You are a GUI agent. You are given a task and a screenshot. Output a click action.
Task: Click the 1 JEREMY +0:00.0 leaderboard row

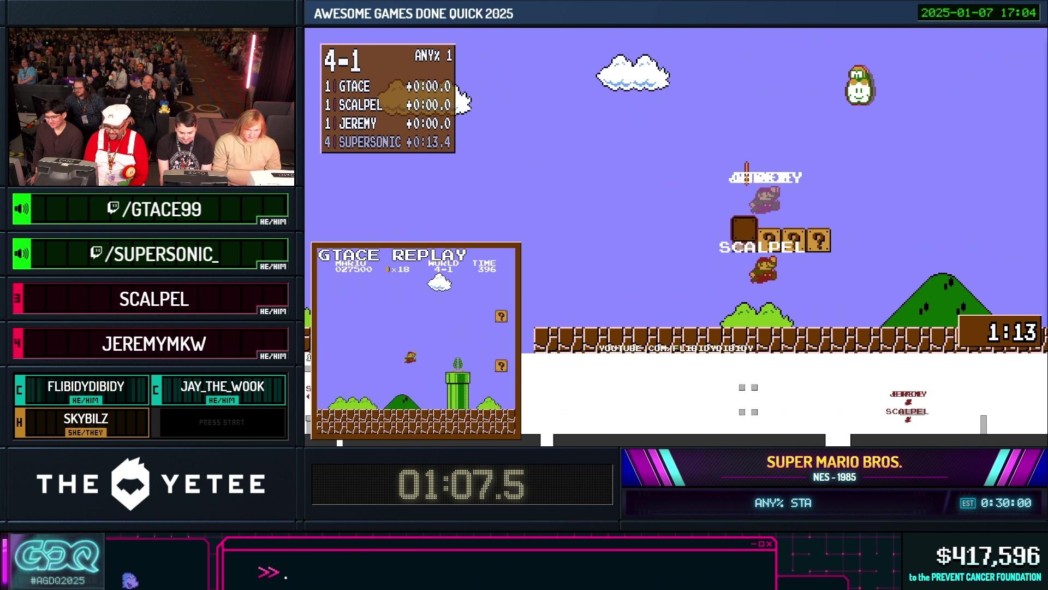click(388, 123)
